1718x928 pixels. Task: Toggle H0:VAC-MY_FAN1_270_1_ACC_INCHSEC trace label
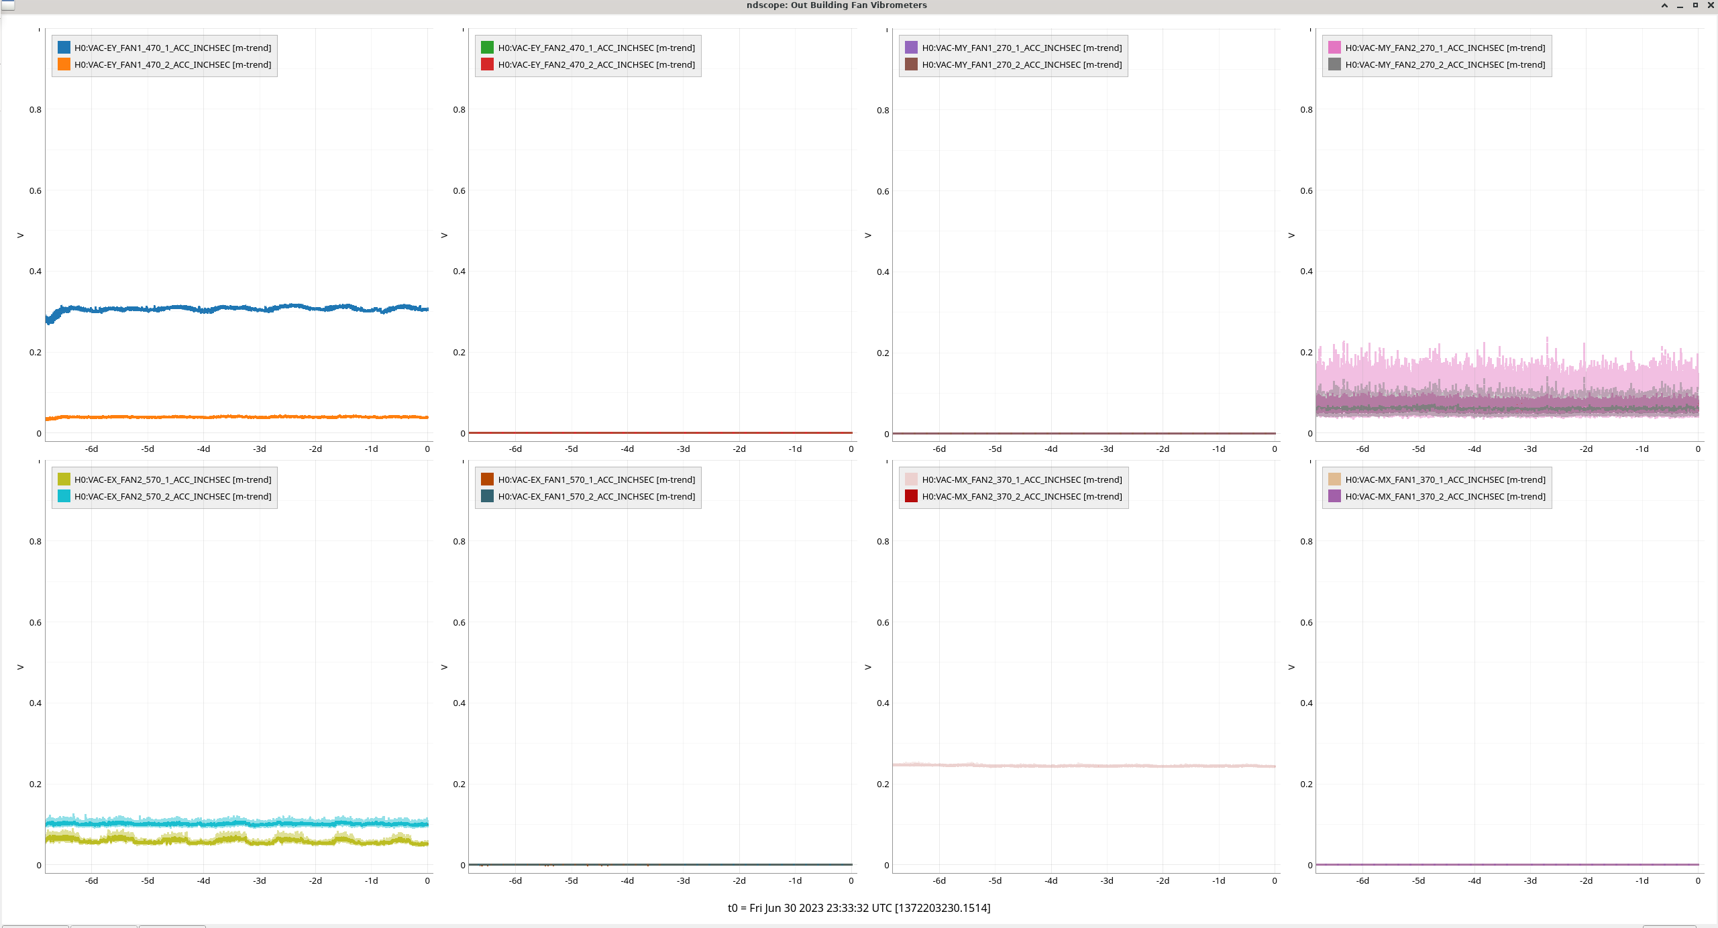pyautogui.click(x=1021, y=48)
